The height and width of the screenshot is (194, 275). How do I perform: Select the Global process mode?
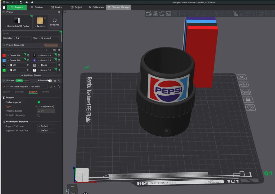tap(19, 81)
